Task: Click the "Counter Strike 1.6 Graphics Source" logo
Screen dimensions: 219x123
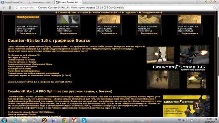Action: 179,68
